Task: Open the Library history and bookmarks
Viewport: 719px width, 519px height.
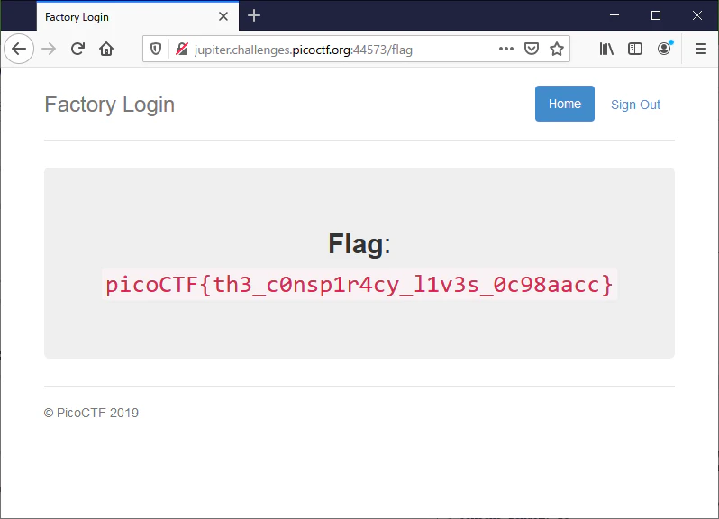Action: pyautogui.click(x=606, y=49)
